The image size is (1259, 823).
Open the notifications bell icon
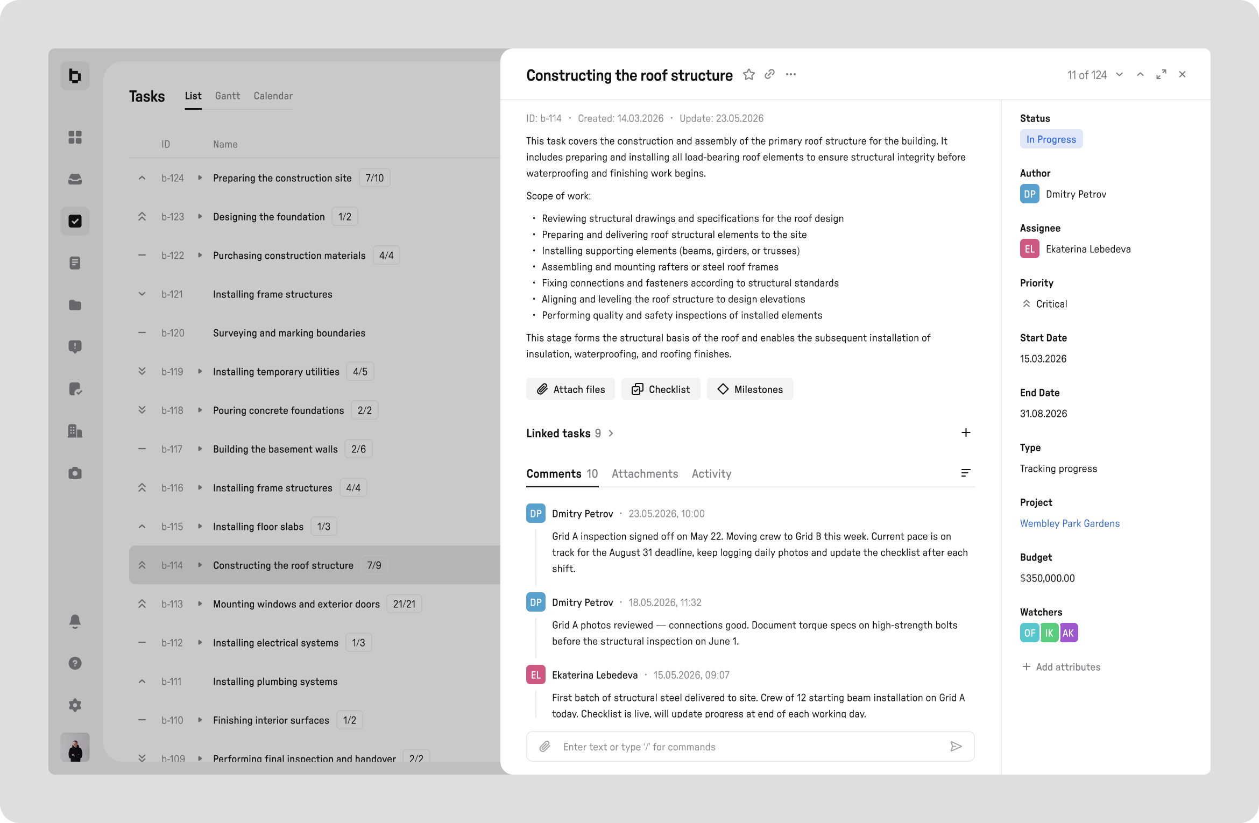pyautogui.click(x=75, y=621)
